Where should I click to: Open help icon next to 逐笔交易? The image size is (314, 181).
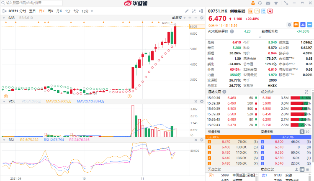click(x=224, y=92)
